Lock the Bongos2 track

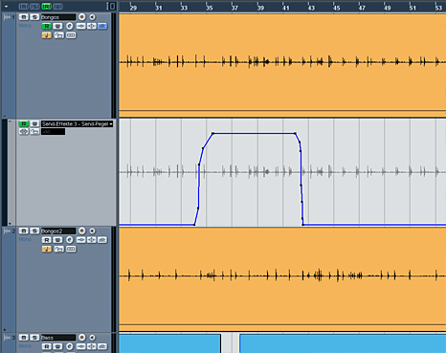click(58, 249)
